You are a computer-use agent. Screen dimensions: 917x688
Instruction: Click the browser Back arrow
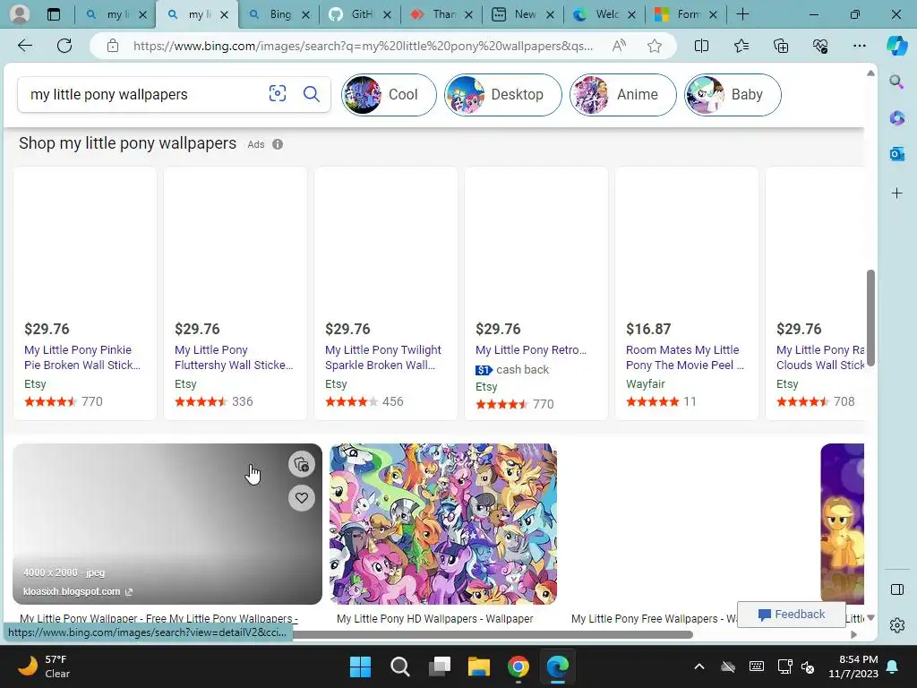(x=24, y=46)
